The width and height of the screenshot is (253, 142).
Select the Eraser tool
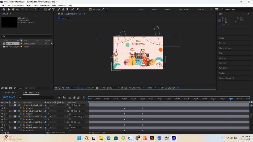[x=67, y=9]
